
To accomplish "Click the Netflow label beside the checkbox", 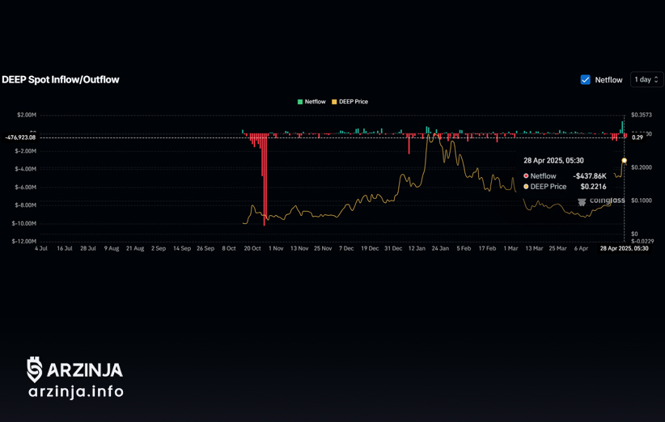I will coord(608,80).
